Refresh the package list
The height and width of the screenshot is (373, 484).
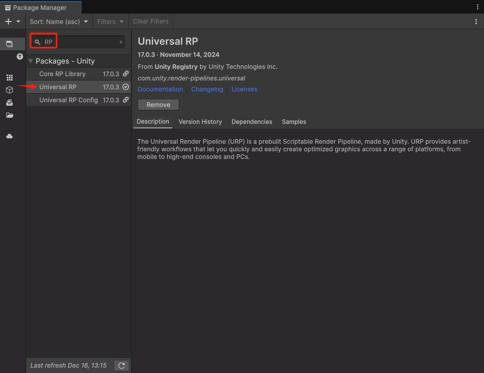(x=122, y=366)
